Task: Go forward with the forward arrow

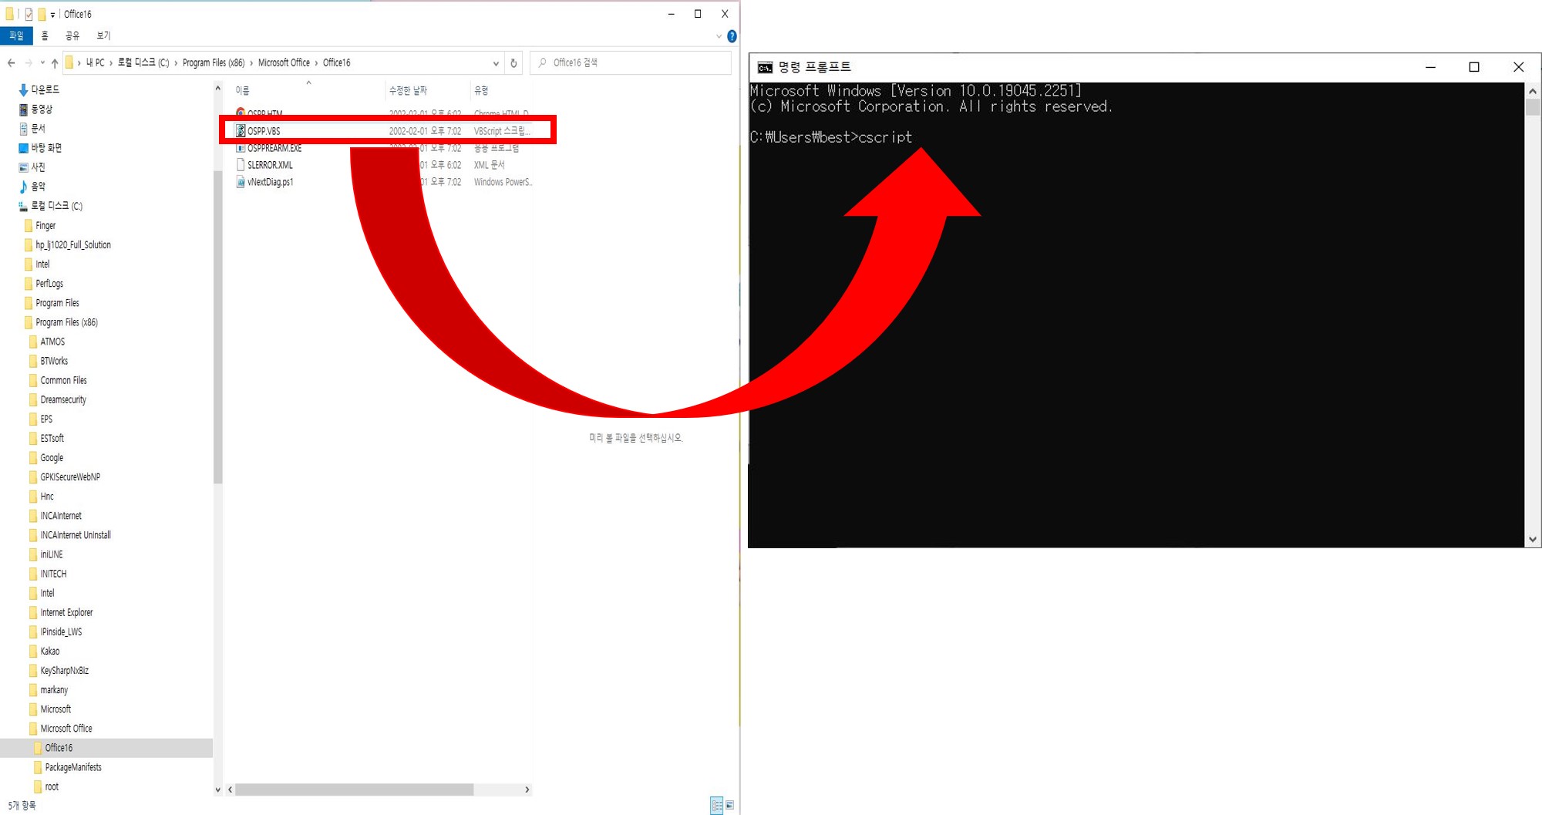Action: point(29,63)
